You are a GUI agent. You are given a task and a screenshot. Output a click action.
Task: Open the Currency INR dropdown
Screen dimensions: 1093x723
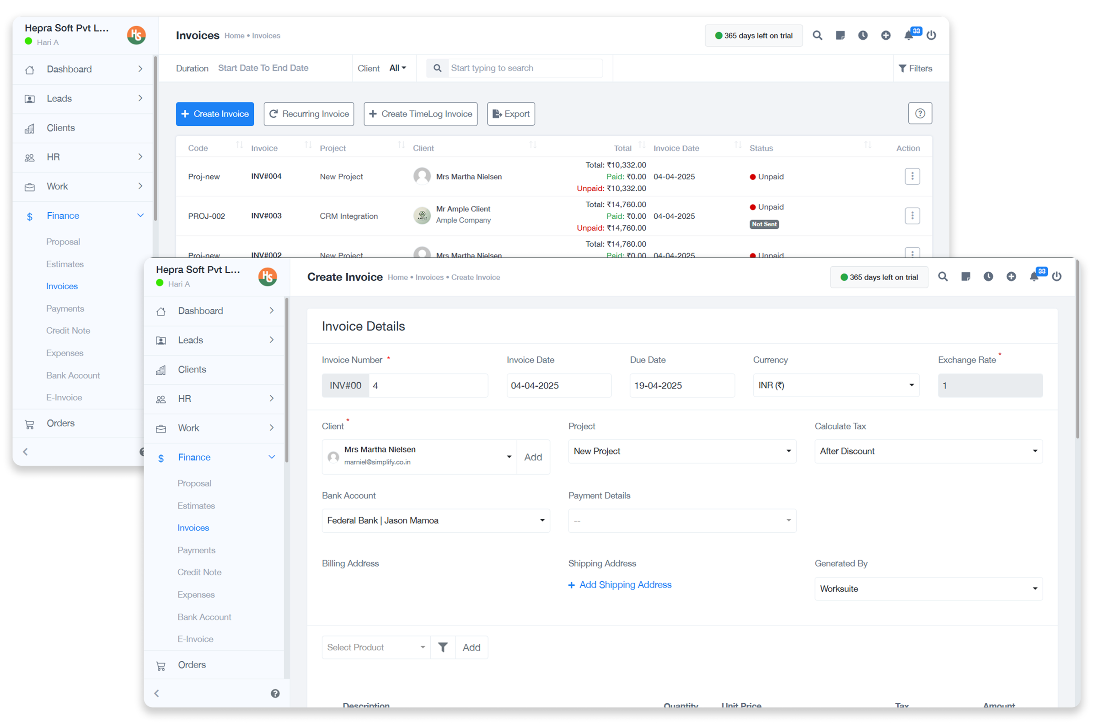tap(836, 385)
